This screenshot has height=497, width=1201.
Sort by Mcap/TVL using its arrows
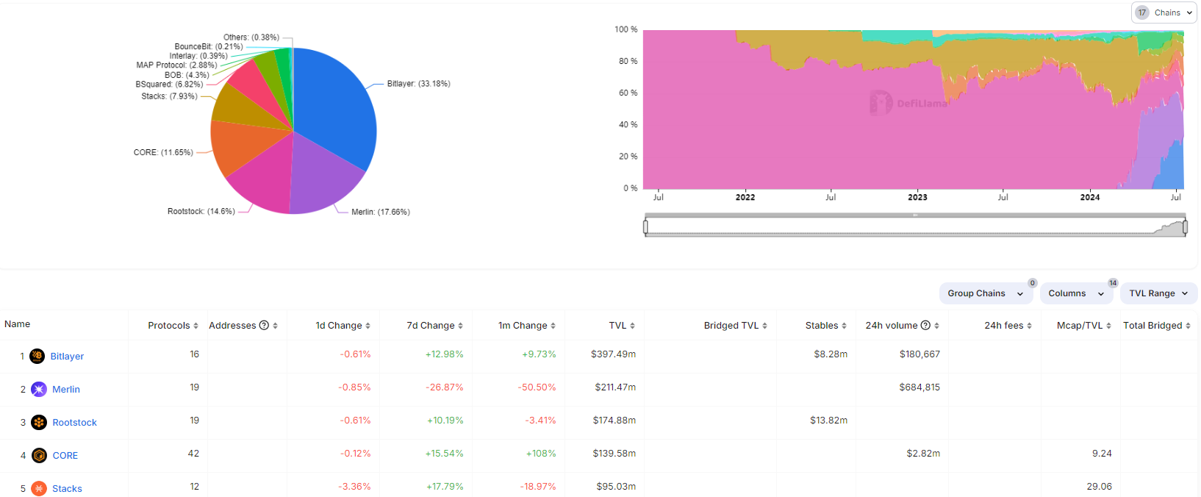click(1108, 326)
